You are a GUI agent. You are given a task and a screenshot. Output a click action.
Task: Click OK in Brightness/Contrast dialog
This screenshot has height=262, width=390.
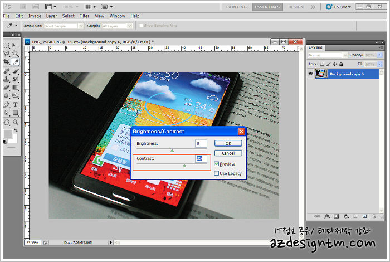coord(228,143)
